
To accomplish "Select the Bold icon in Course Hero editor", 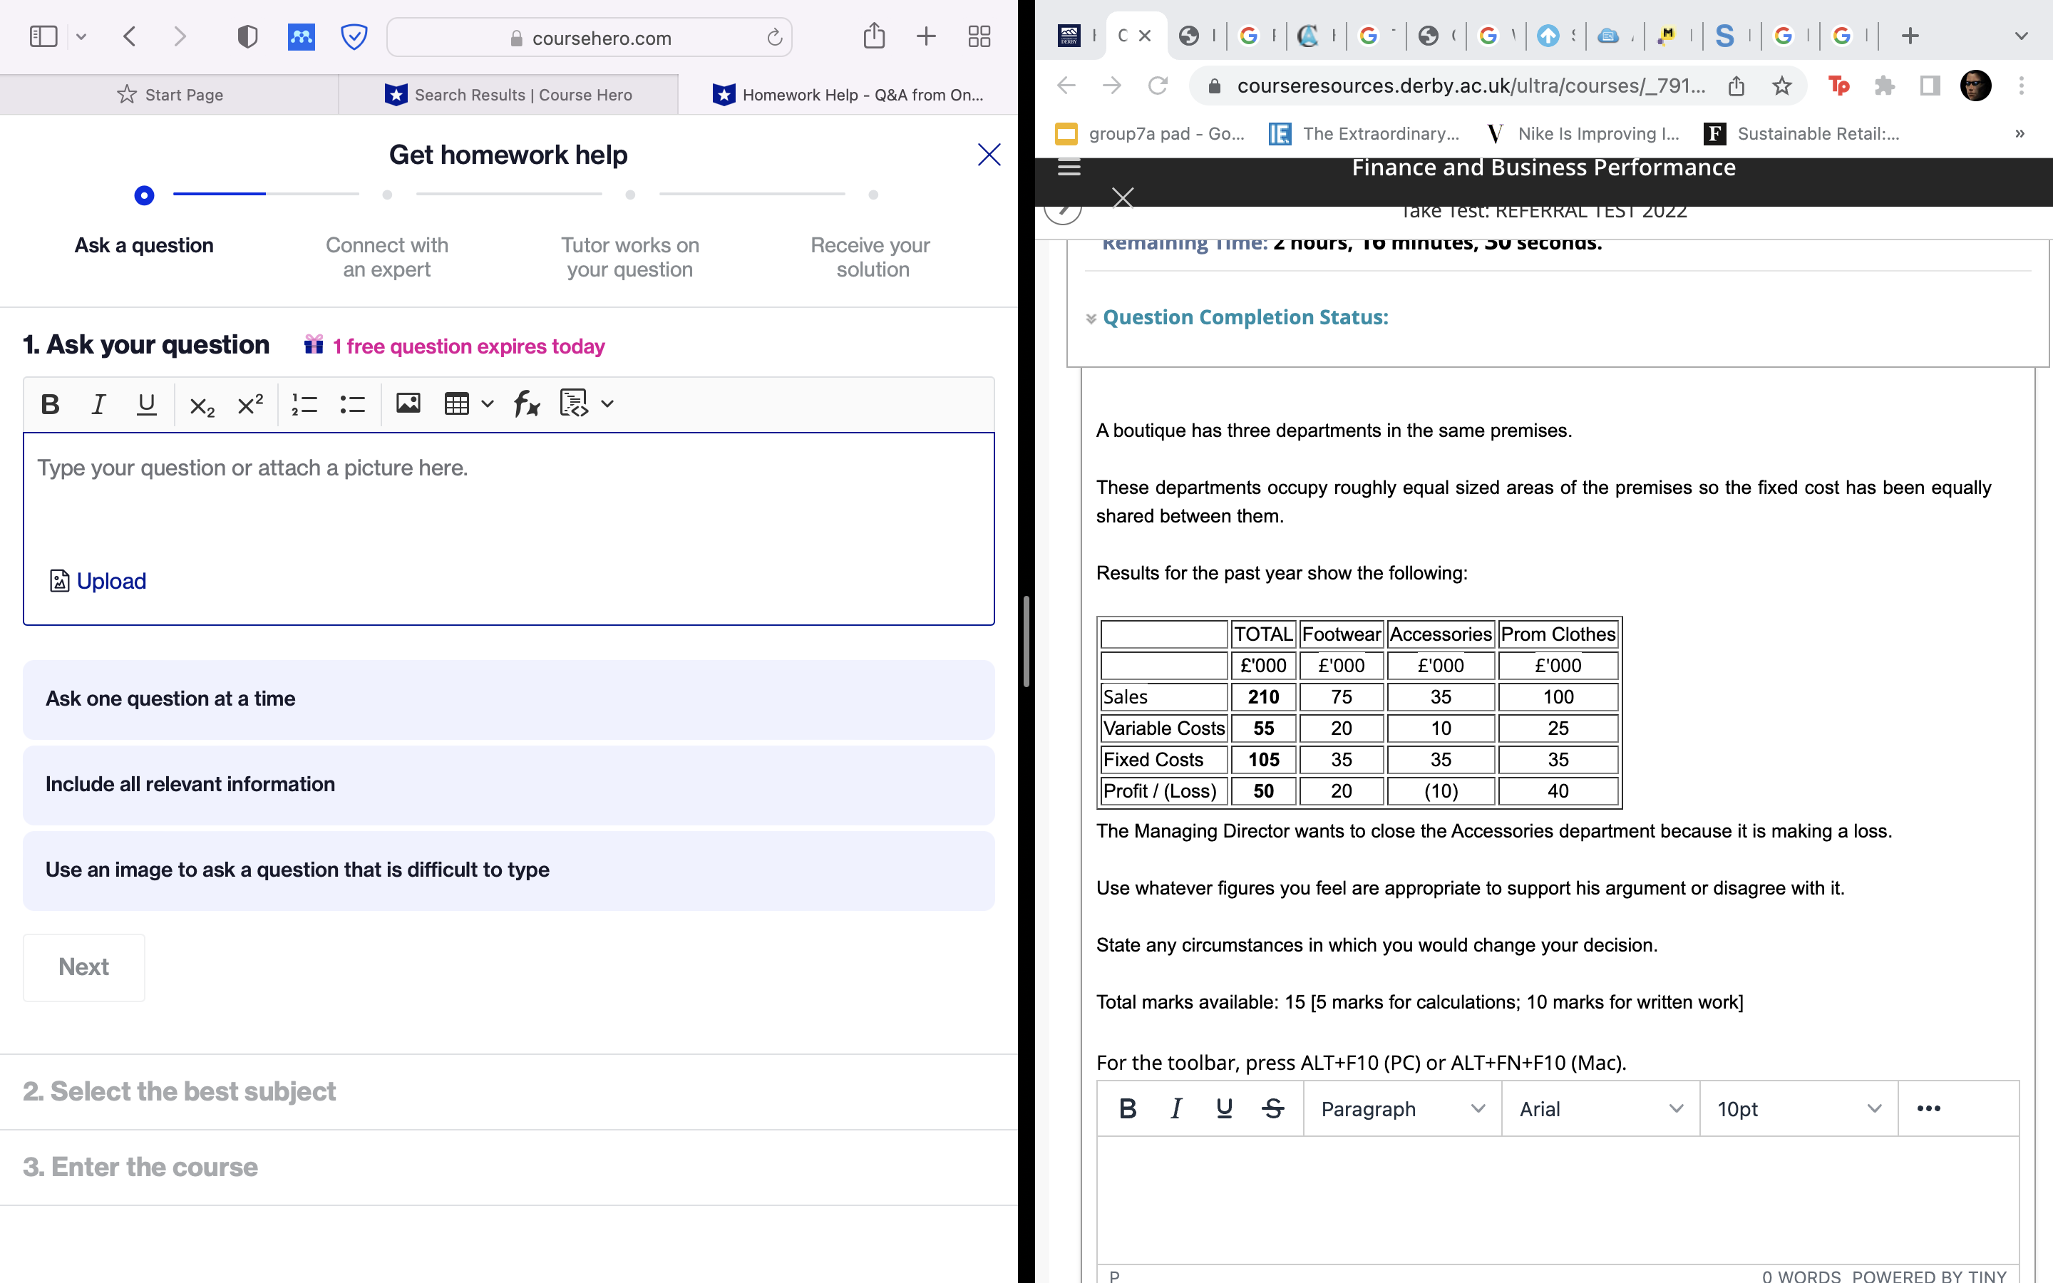I will point(49,405).
